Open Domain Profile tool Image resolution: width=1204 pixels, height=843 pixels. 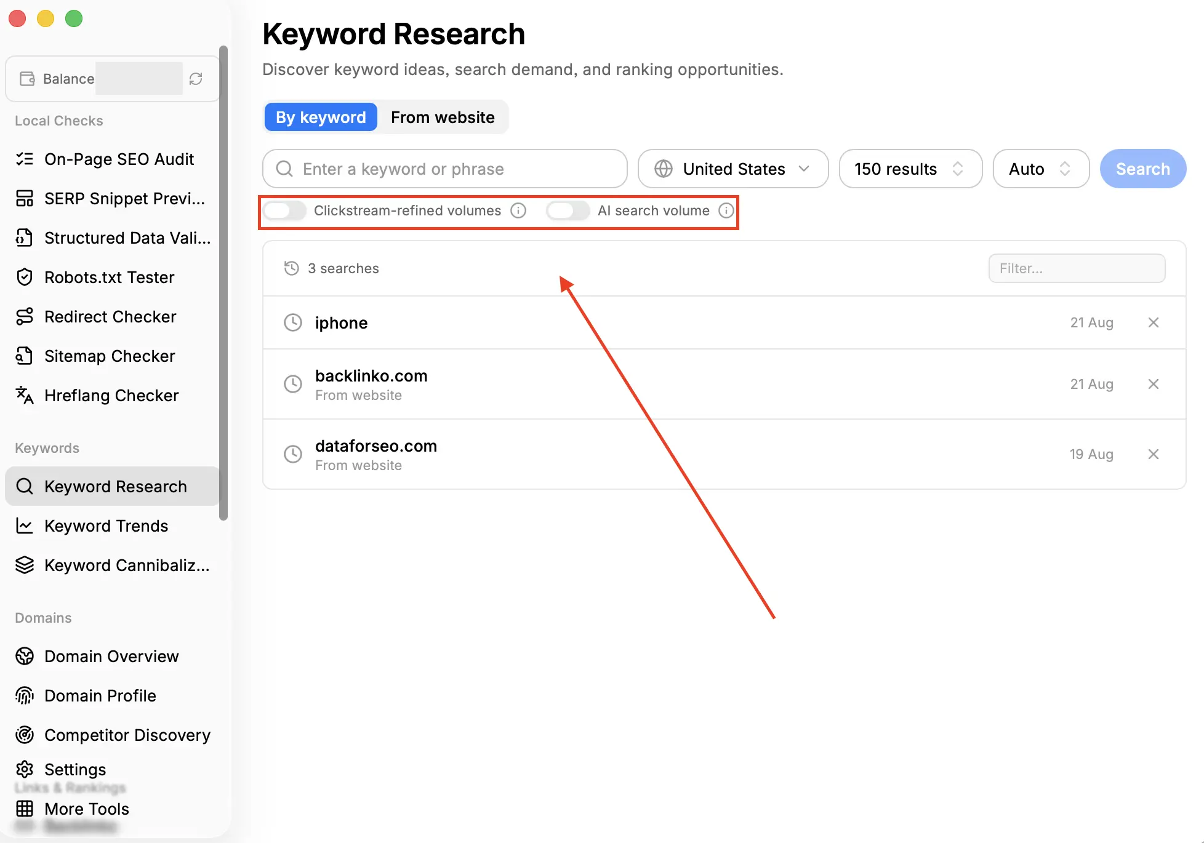pos(112,696)
